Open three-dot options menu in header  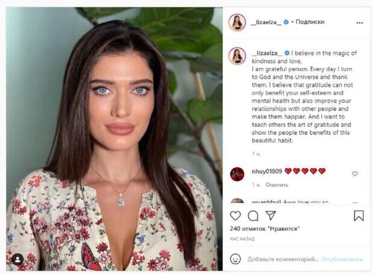click(360, 23)
